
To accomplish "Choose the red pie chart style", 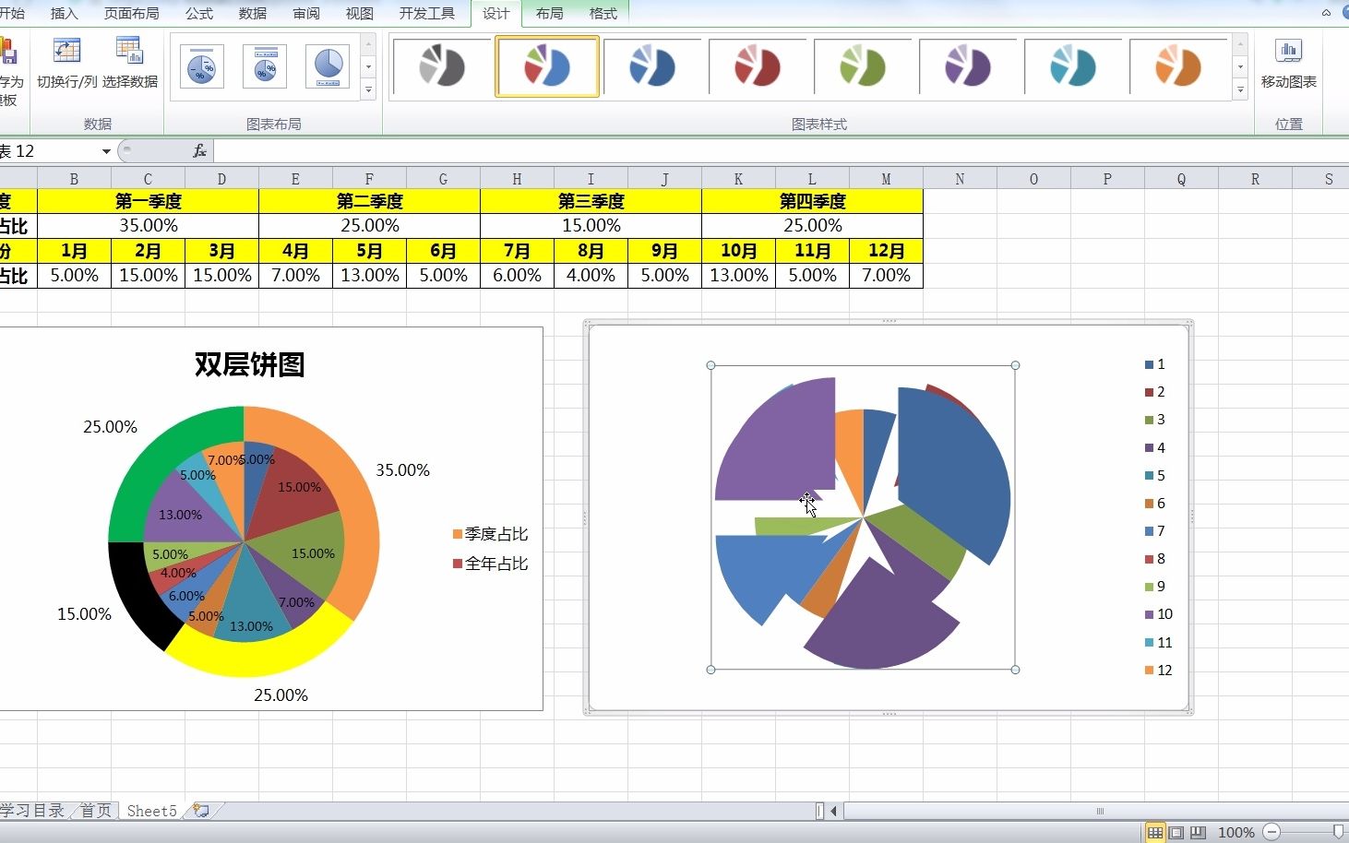I will click(758, 66).
